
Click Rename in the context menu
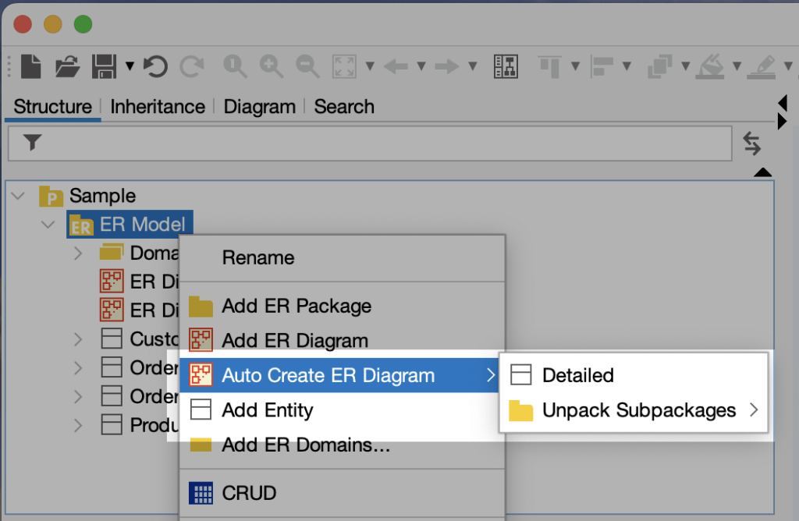pos(258,257)
